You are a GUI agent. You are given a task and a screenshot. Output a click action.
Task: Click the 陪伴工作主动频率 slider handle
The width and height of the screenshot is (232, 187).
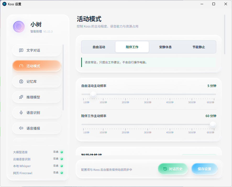tap(213, 125)
